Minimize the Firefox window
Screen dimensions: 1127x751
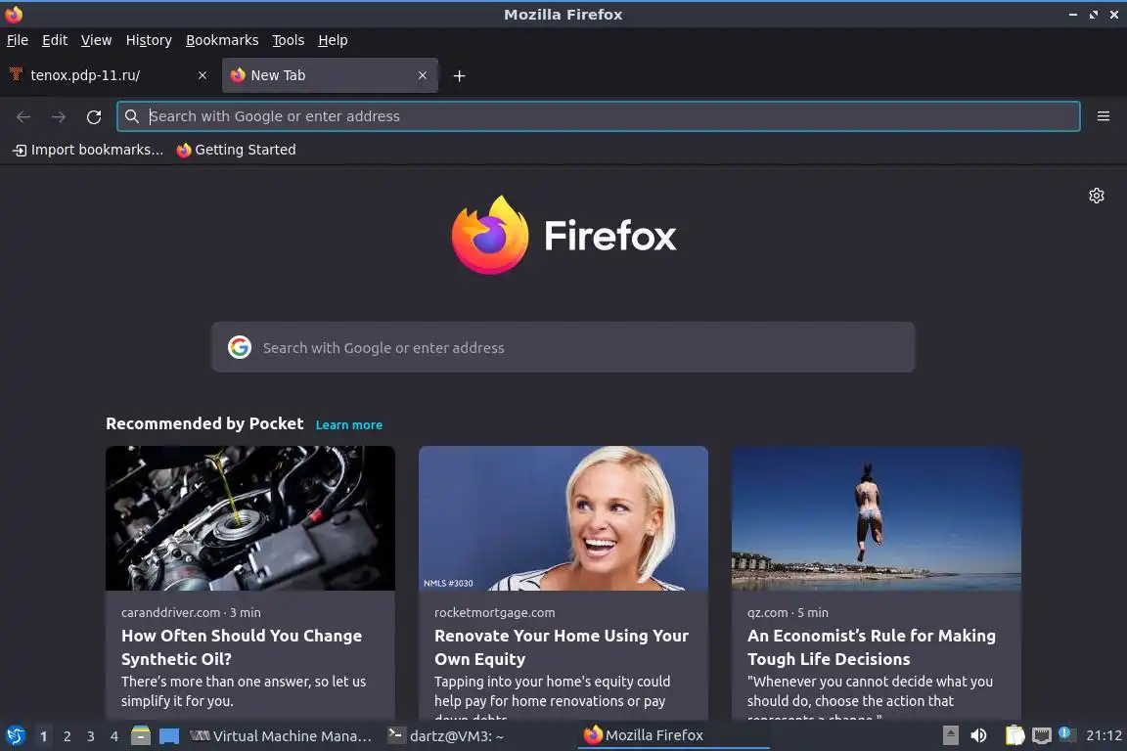point(1073,15)
